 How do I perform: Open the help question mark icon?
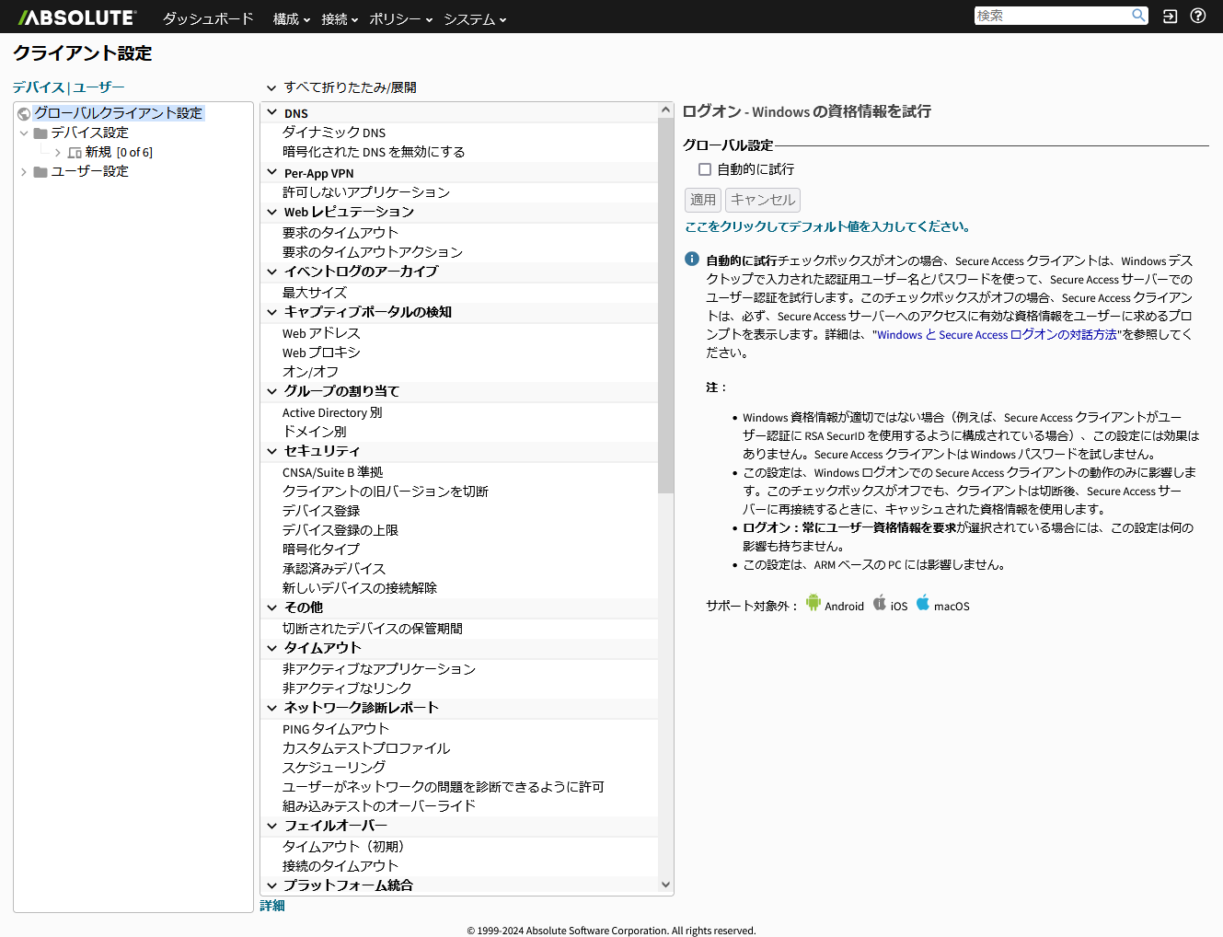tap(1198, 16)
